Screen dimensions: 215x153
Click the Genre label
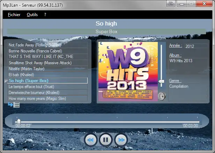point(175,81)
